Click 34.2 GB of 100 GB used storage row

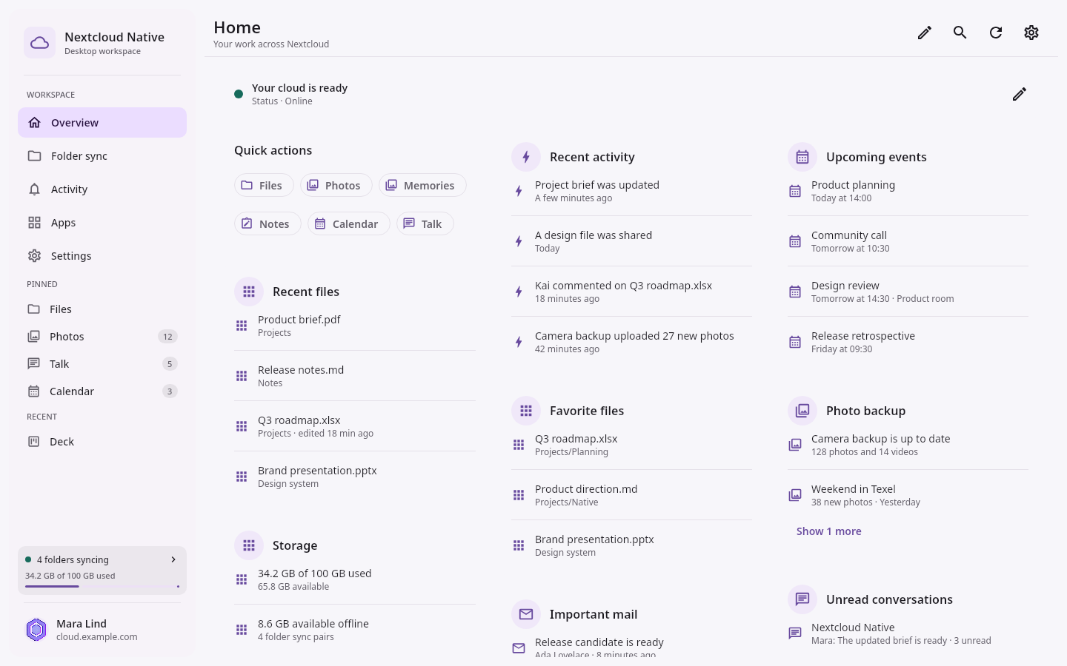(355, 579)
